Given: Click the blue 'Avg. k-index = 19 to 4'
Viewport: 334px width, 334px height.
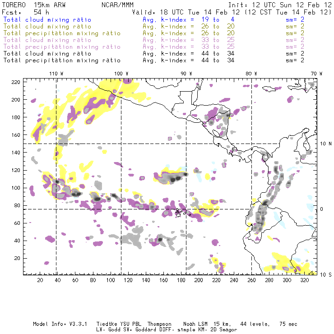Looking at the screenshot, I should (x=189, y=19).
